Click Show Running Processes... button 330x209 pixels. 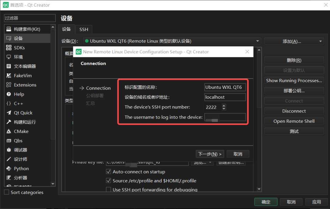[294, 80]
